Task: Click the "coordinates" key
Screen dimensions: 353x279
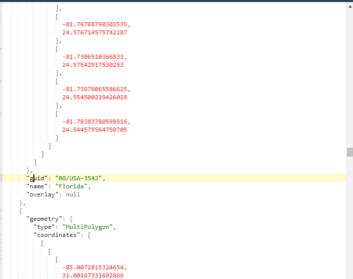Action: (57, 235)
